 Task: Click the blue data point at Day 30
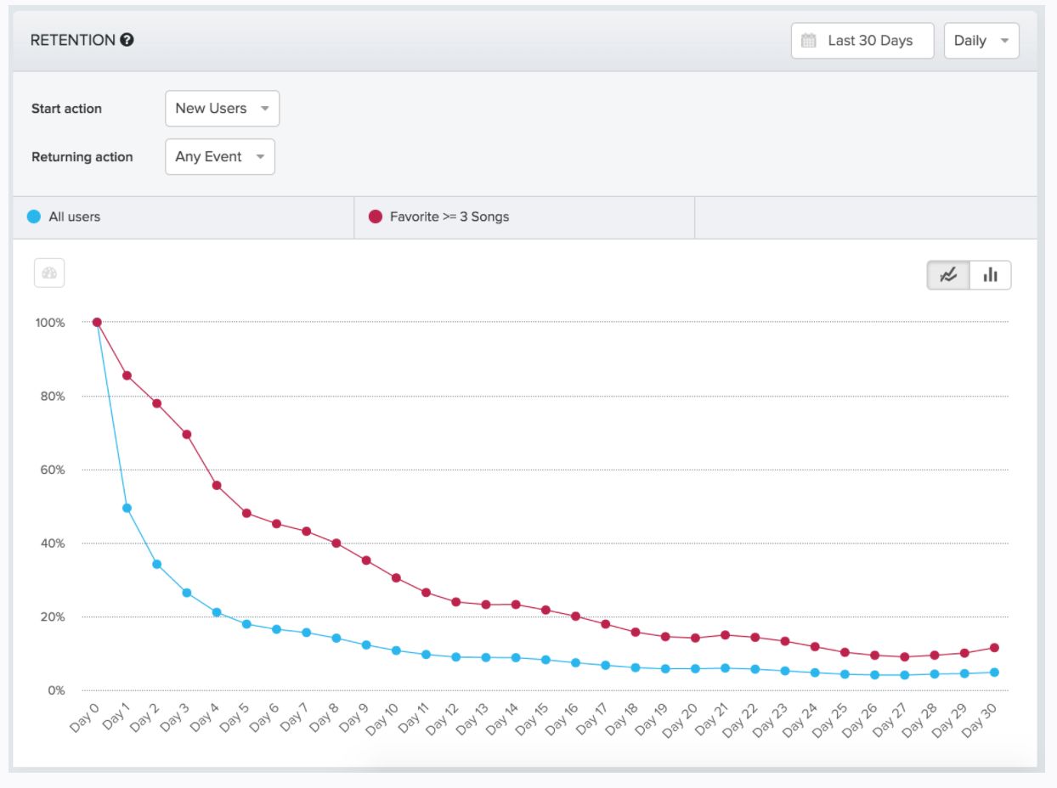tap(994, 673)
